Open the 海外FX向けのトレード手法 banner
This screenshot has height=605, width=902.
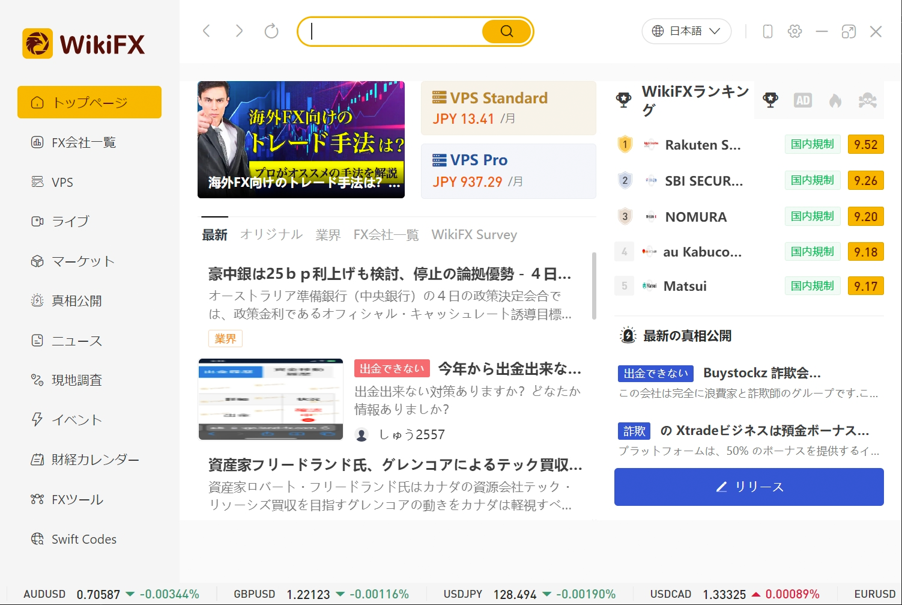301,139
